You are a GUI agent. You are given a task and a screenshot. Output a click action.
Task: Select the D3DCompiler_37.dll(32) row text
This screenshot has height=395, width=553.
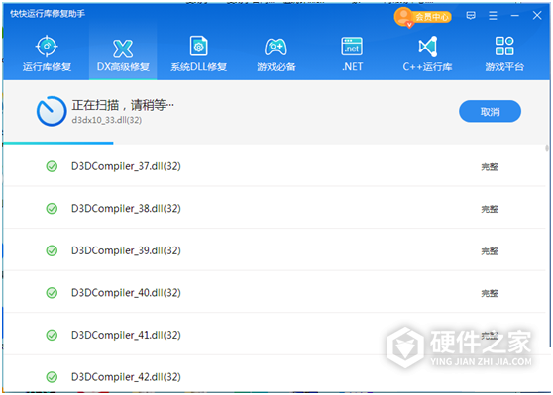126,166
